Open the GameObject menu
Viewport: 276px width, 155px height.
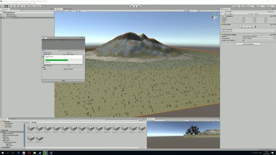[x=15, y=3]
